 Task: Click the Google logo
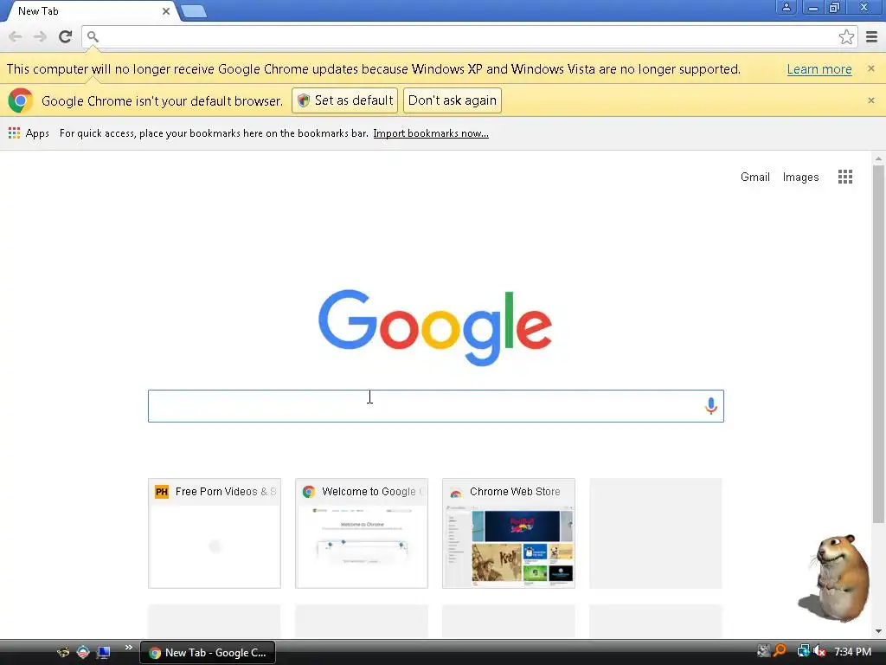[x=435, y=327]
